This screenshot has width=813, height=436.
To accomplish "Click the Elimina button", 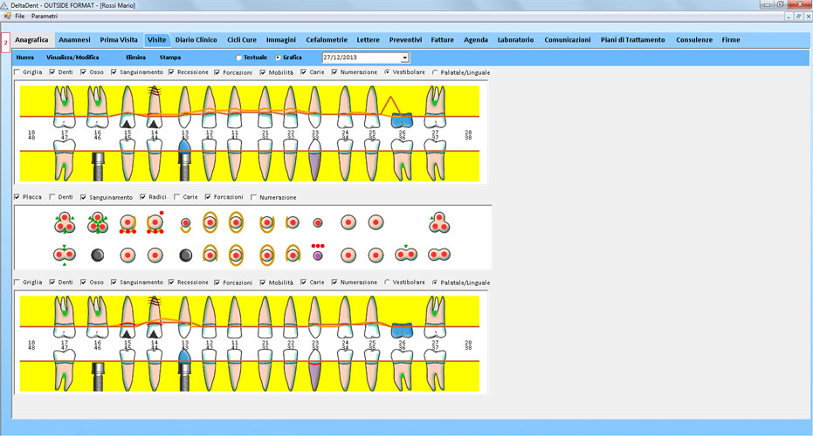I will pyautogui.click(x=136, y=58).
